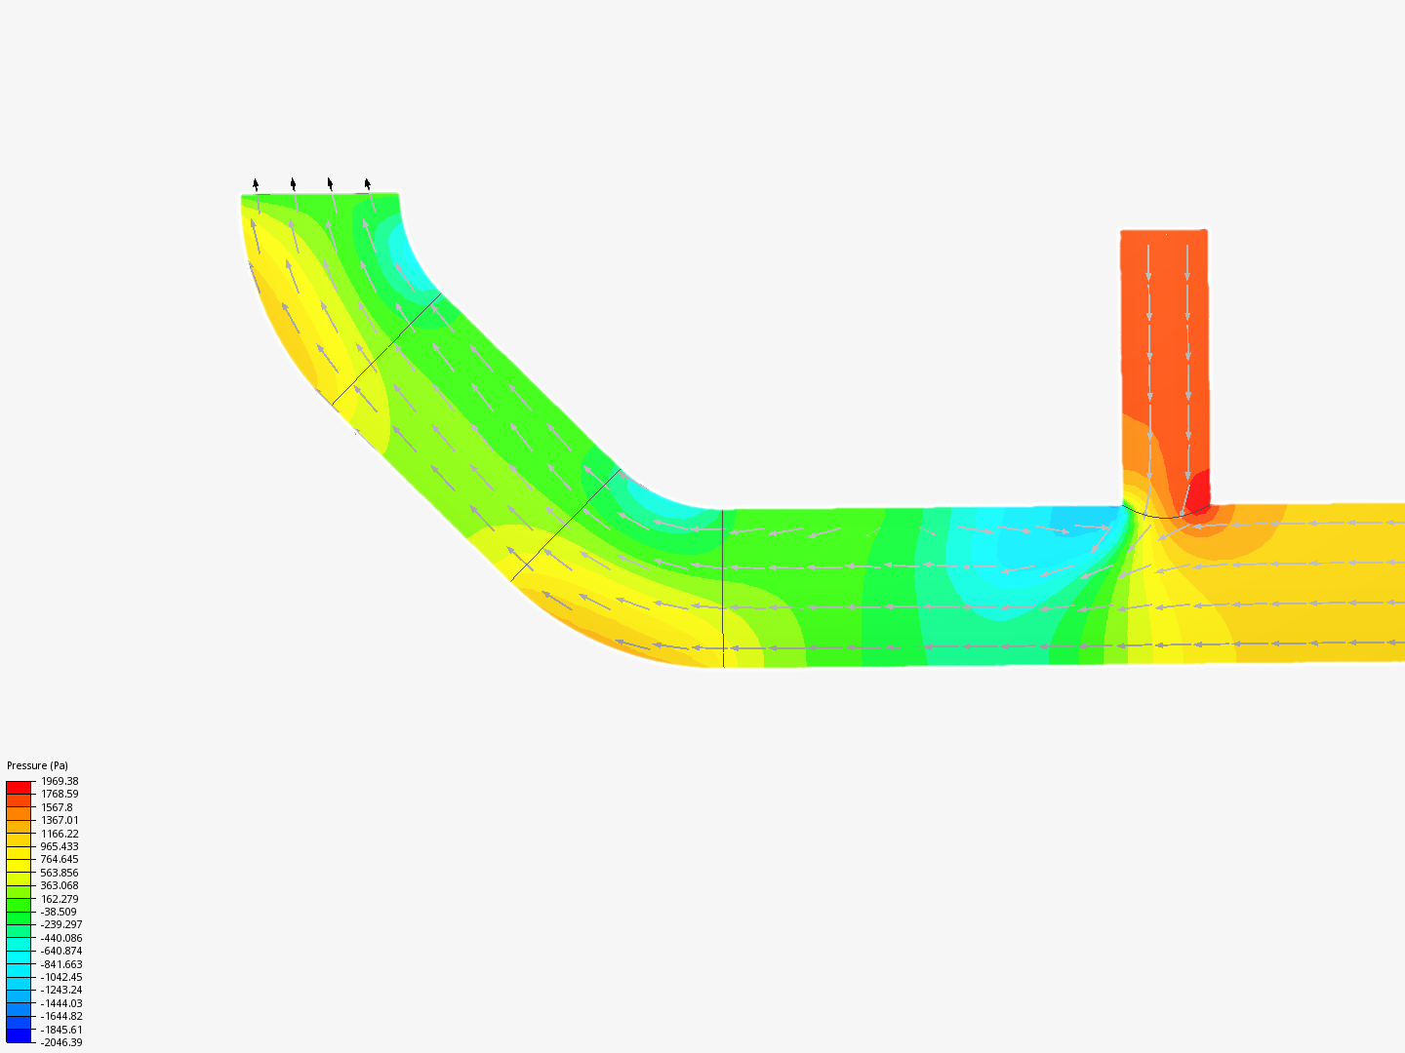1405x1053 pixels.
Task: Select the 563.856 legend value
Action: [60, 873]
